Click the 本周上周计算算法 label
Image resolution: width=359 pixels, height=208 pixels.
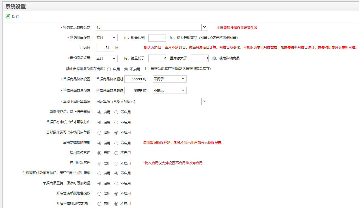click(x=77, y=102)
